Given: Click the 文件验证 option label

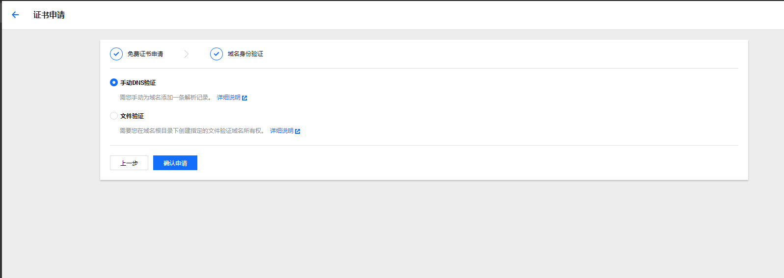Looking at the screenshot, I should click(132, 116).
